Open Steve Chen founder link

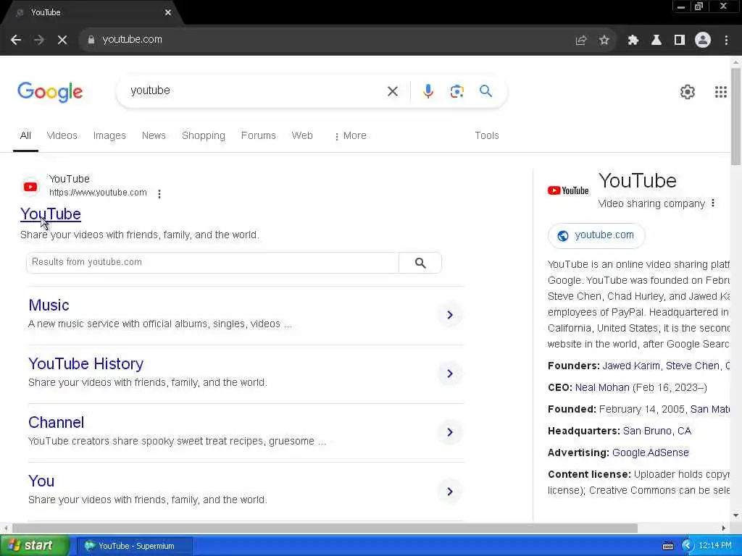coord(693,366)
